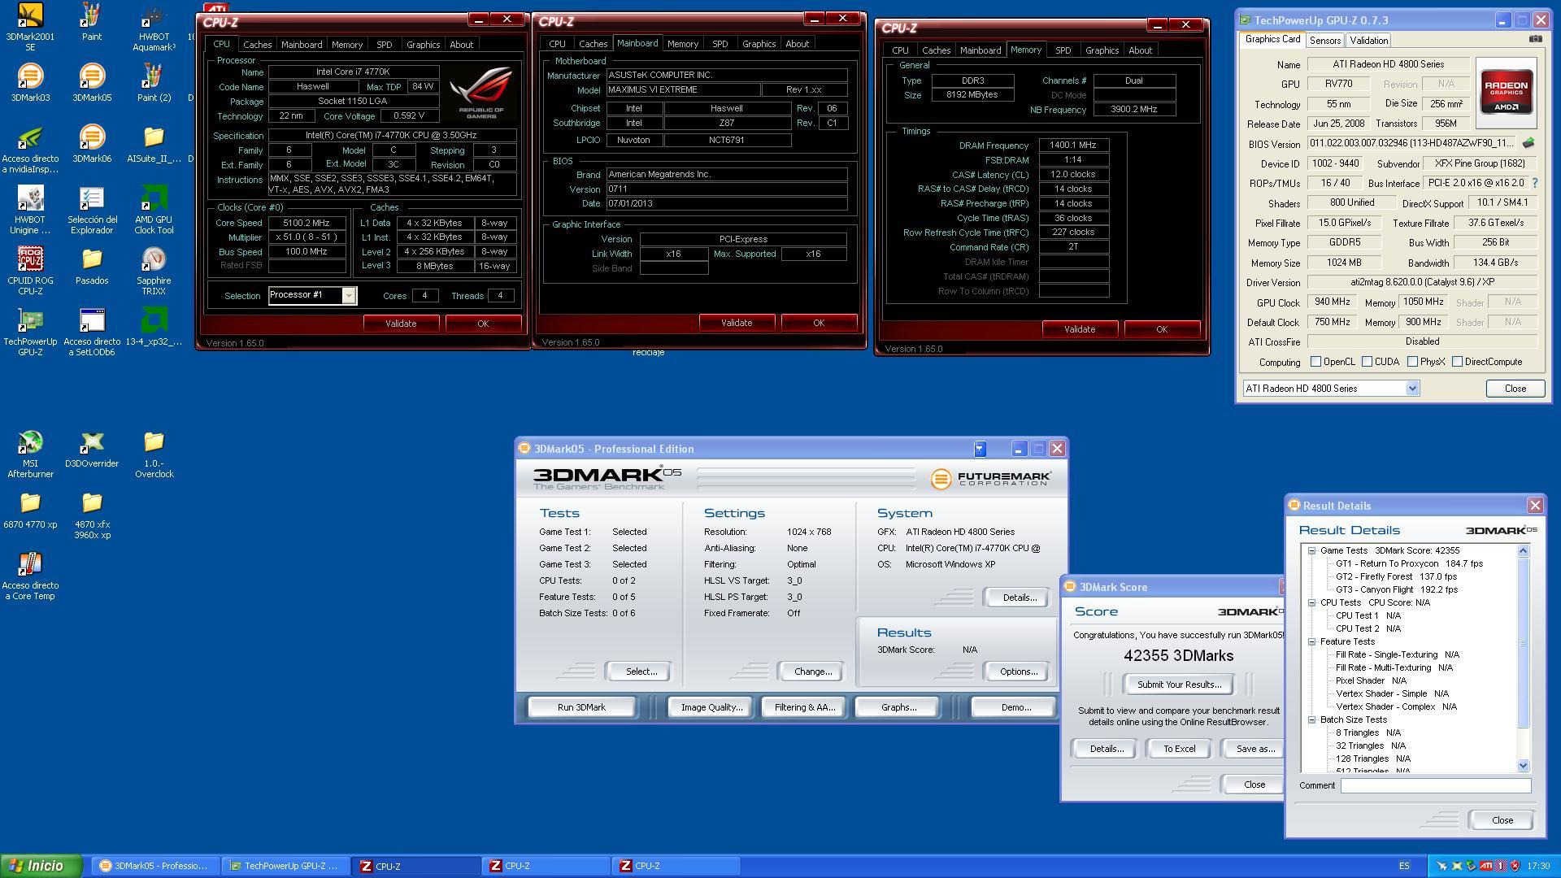Open the Pasados folder icon
This screenshot has height=878, width=1561.
(92, 265)
